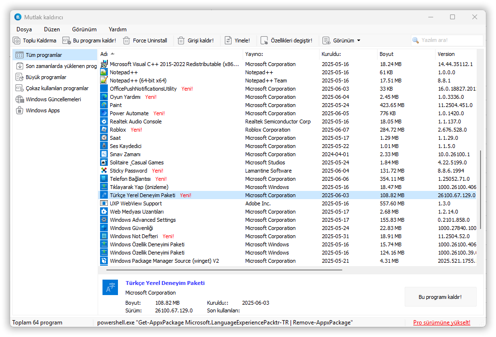Click the Mutlak kaldırıcı title bar app icon
The width and height of the screenshot is (496, 337).
[x=18, y=17]
